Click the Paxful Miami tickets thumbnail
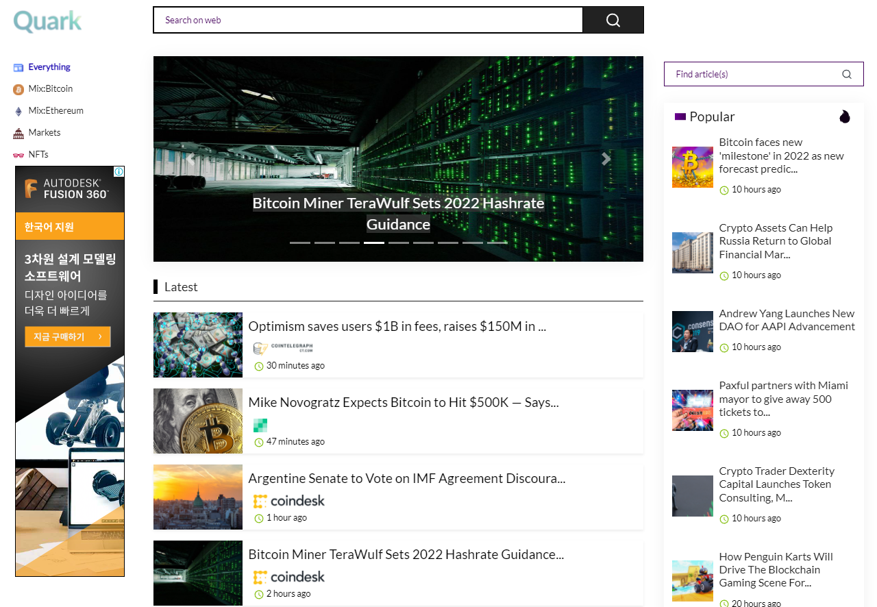877x607 pixels. (693, 410)
